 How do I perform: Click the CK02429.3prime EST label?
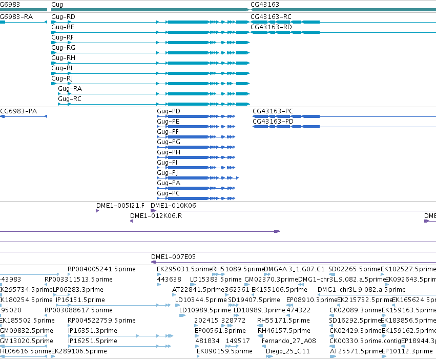click(356, 331)
